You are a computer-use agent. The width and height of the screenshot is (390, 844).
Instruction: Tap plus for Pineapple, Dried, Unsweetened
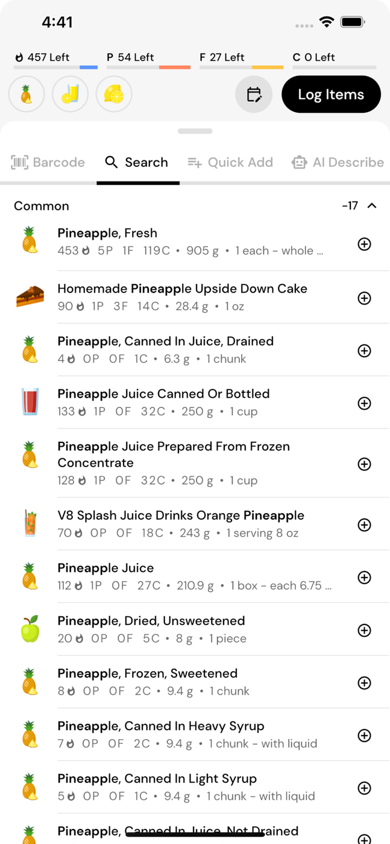(x=364, y=630)
